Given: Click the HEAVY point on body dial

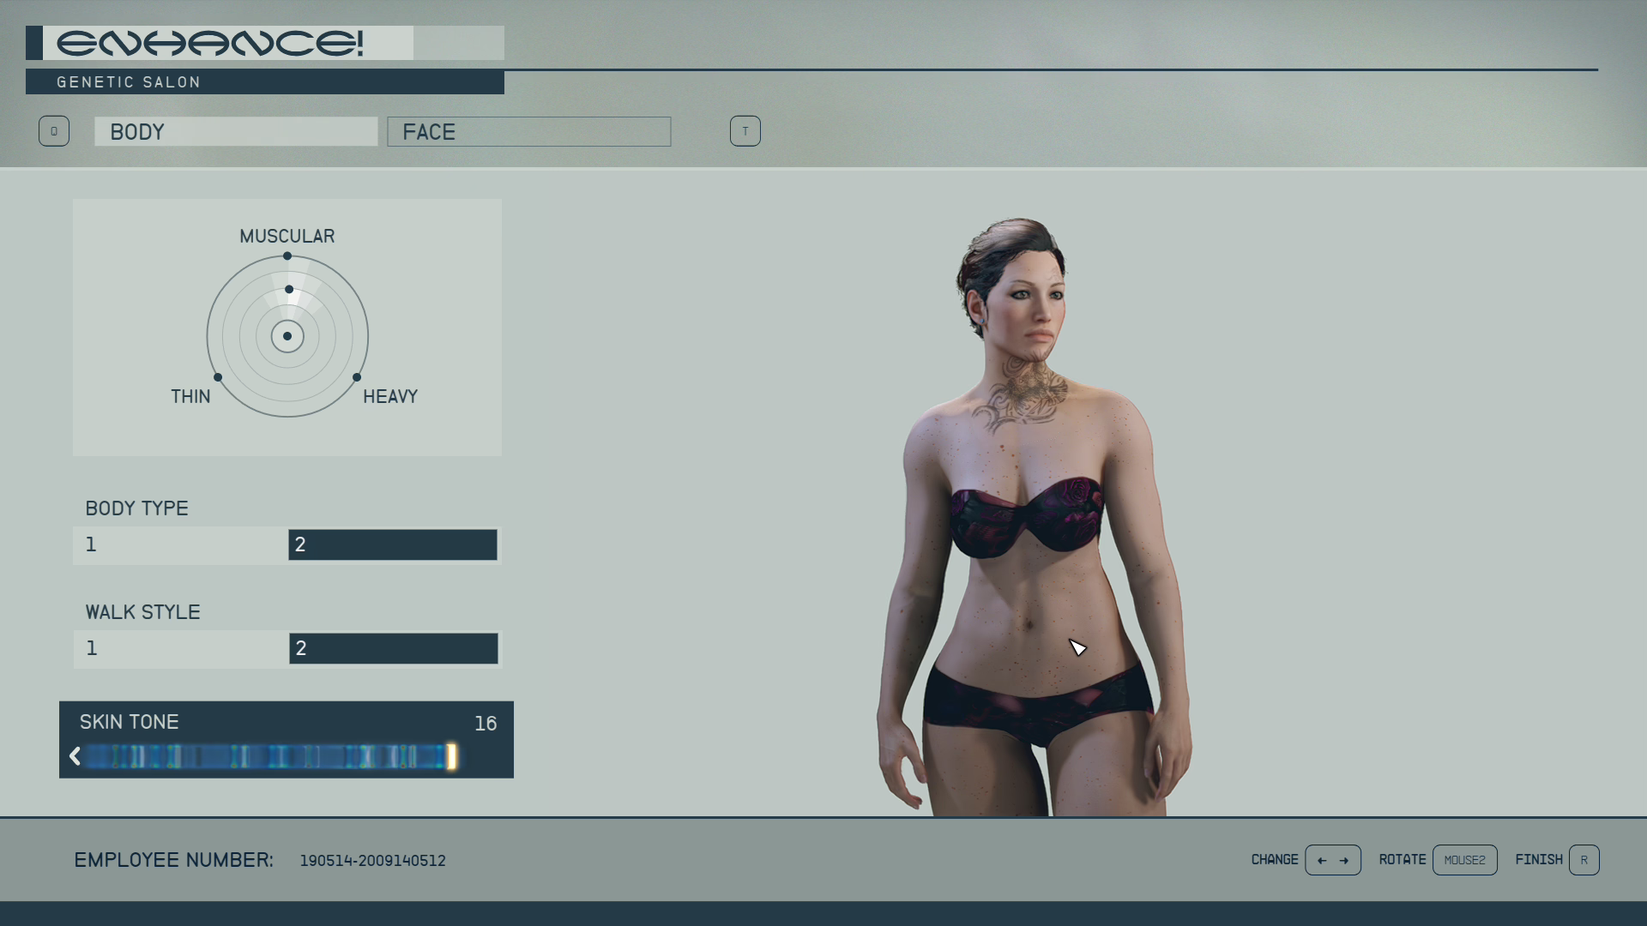Looking at the screenshot, I should click(x=357, y=377).
